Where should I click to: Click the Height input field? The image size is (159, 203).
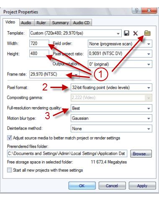pos(39,53)
